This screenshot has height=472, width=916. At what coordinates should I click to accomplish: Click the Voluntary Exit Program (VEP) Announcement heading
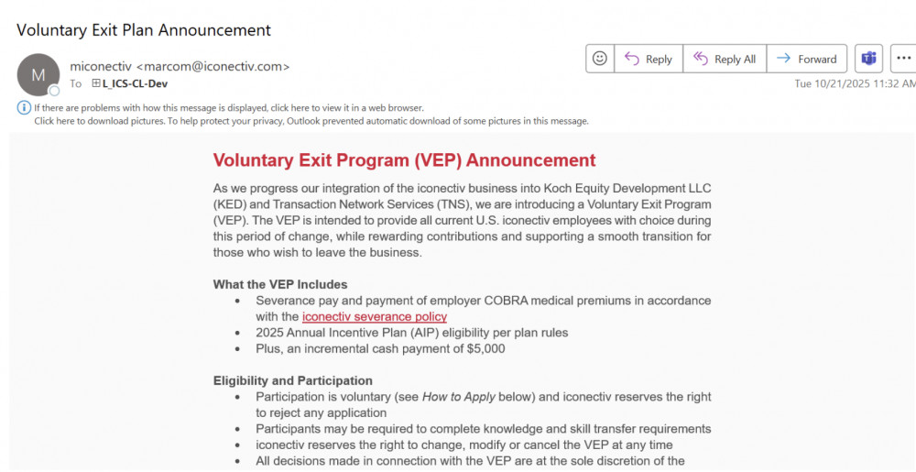coord(404,160)
